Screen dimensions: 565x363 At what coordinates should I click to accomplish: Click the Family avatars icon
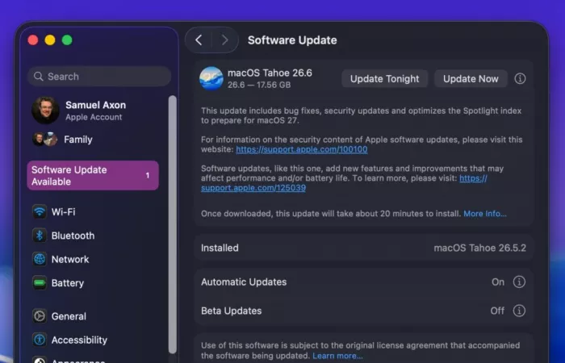(45, 140)
